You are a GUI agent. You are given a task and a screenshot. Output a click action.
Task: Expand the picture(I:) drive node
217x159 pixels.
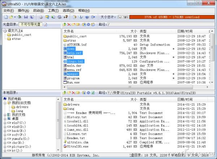pos(5,147)
